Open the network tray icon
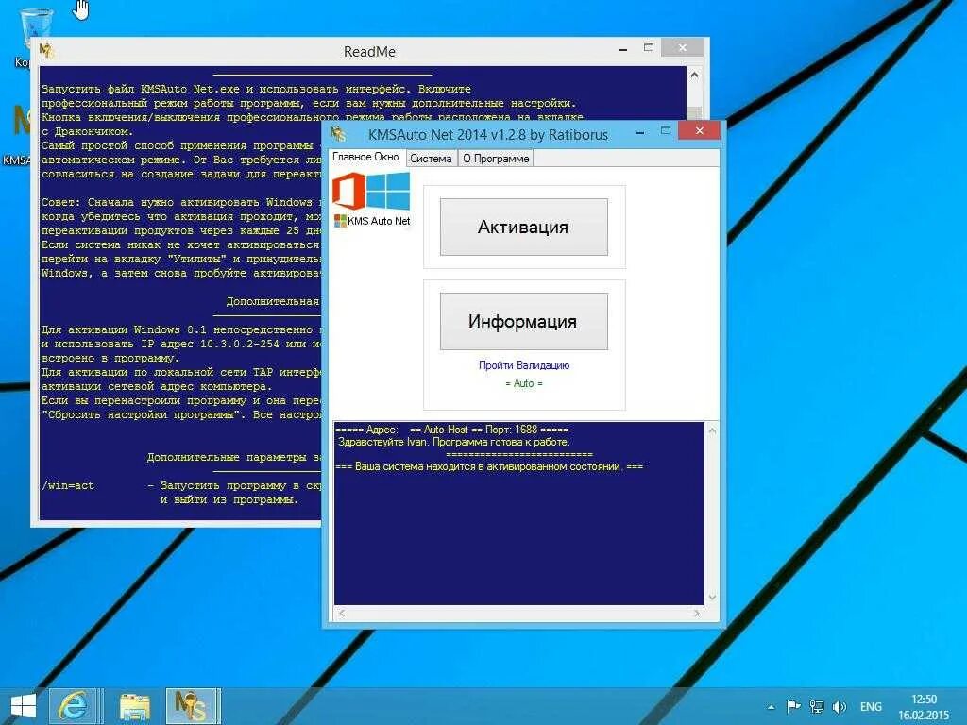Image resolution: width=967 pixels, height=725 pixels. (x=817, y=706)
